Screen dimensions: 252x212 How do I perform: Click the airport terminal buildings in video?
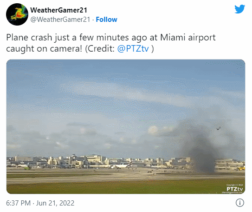[103, 161]
